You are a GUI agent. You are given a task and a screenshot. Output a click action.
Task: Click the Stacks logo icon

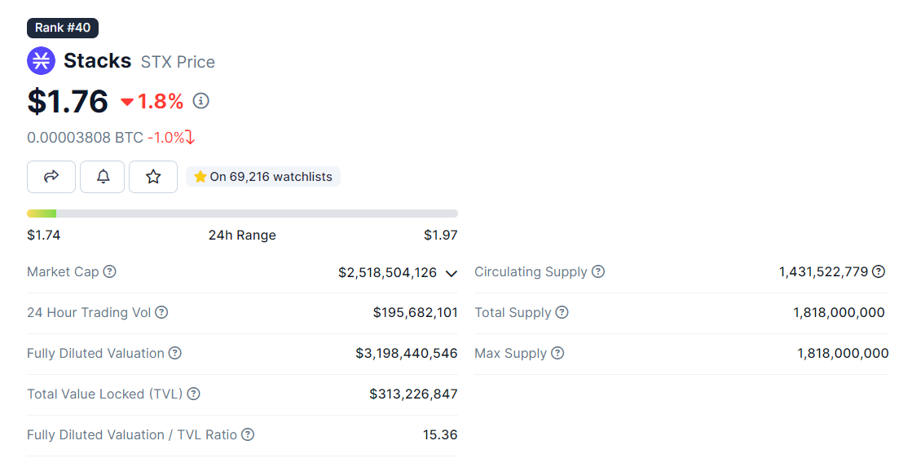41,61
